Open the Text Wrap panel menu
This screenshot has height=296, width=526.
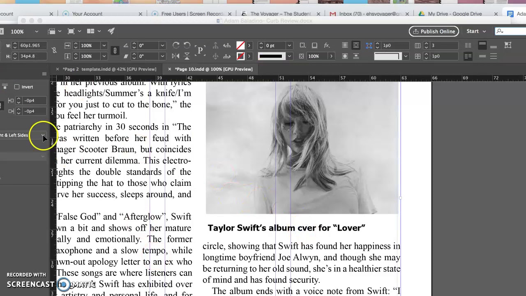[44, 74]
